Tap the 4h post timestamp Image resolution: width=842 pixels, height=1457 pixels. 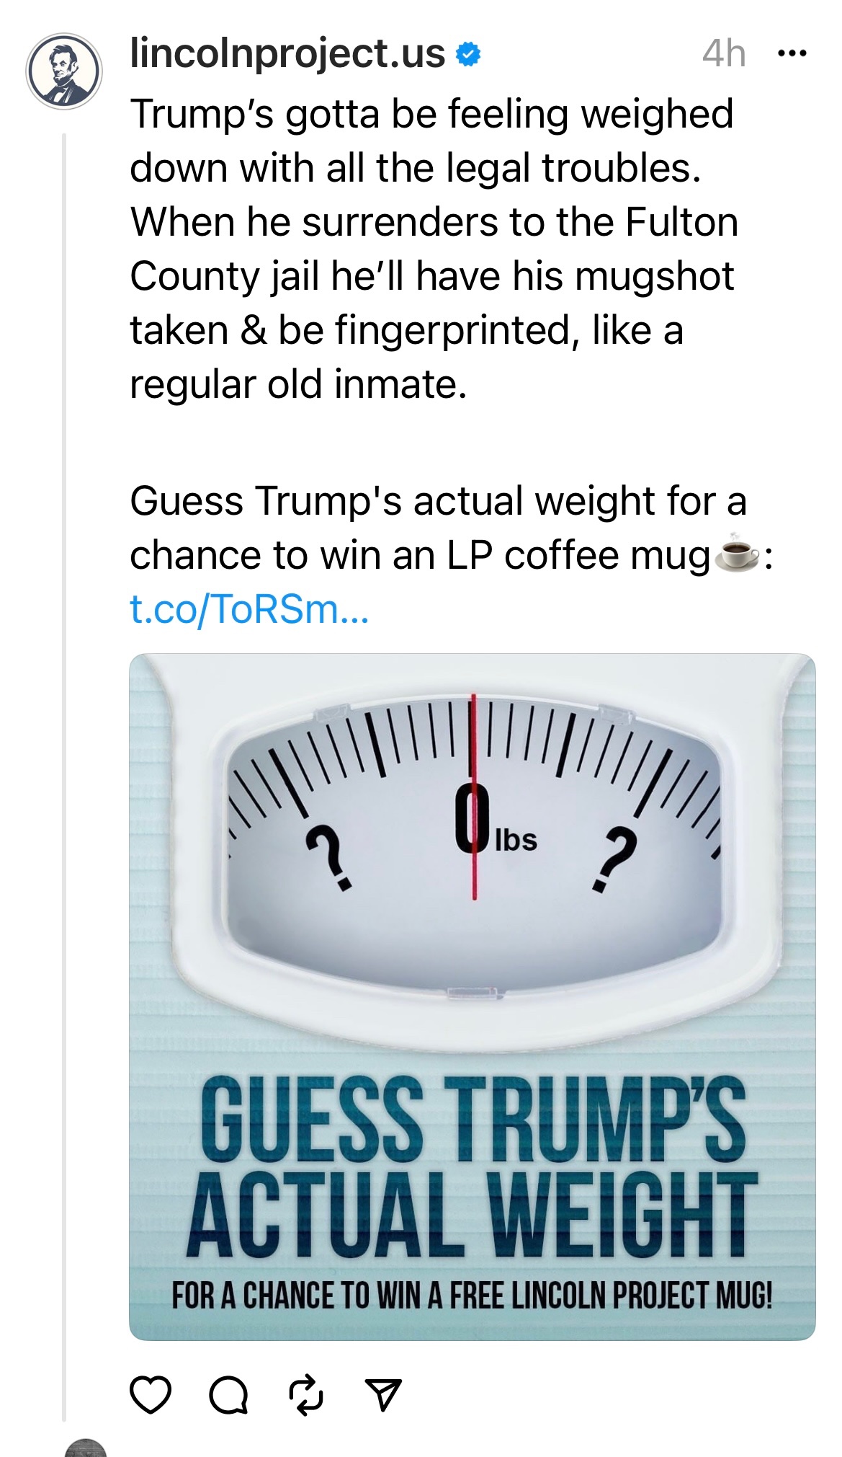coord(724,53)
